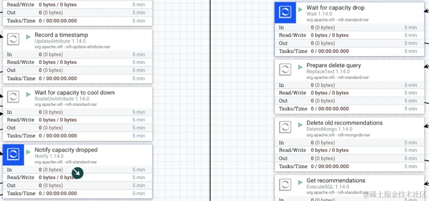Select the Delete old recommendations processor icon

(x=285, y=127)
